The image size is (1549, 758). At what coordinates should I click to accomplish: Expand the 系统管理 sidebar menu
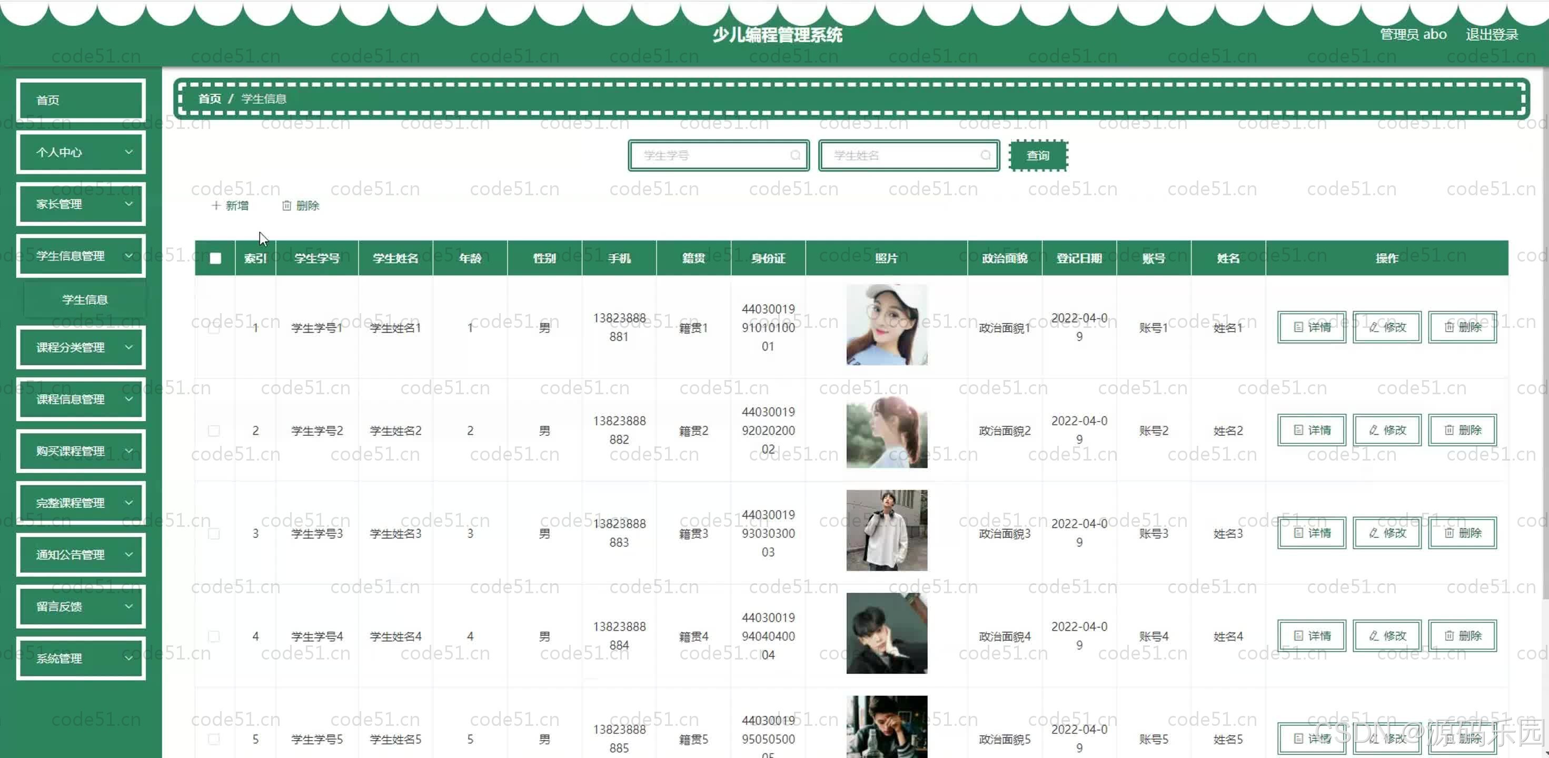[x=81, y=657]
